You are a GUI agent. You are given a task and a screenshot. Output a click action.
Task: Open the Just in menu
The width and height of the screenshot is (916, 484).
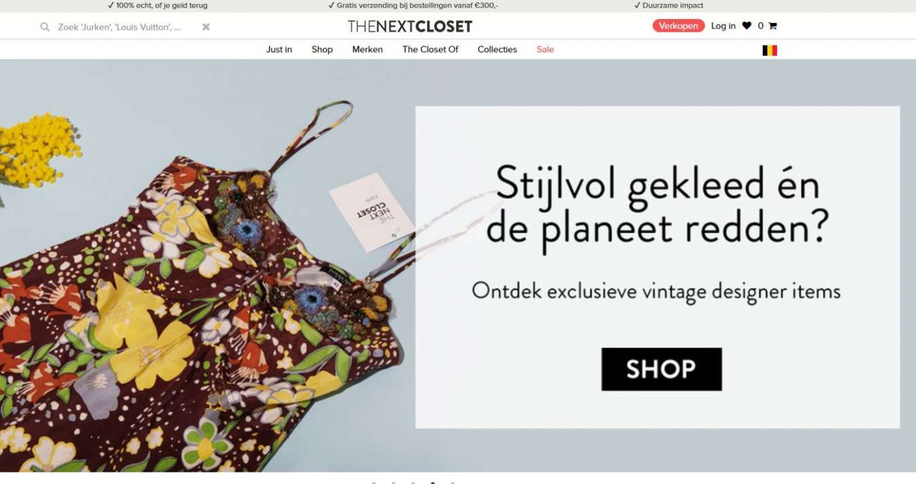[x=279, y=50]
